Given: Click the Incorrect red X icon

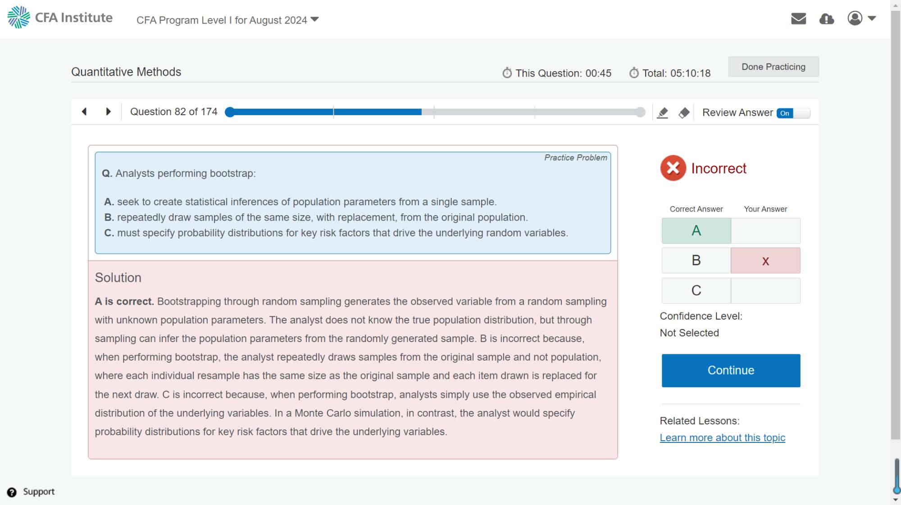Looking at the screenshot, I should [673, 168].
